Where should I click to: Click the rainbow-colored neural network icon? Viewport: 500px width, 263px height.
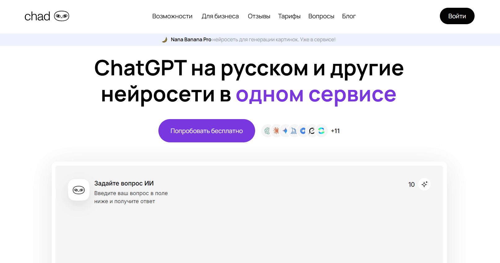click(x=321, y=131)
